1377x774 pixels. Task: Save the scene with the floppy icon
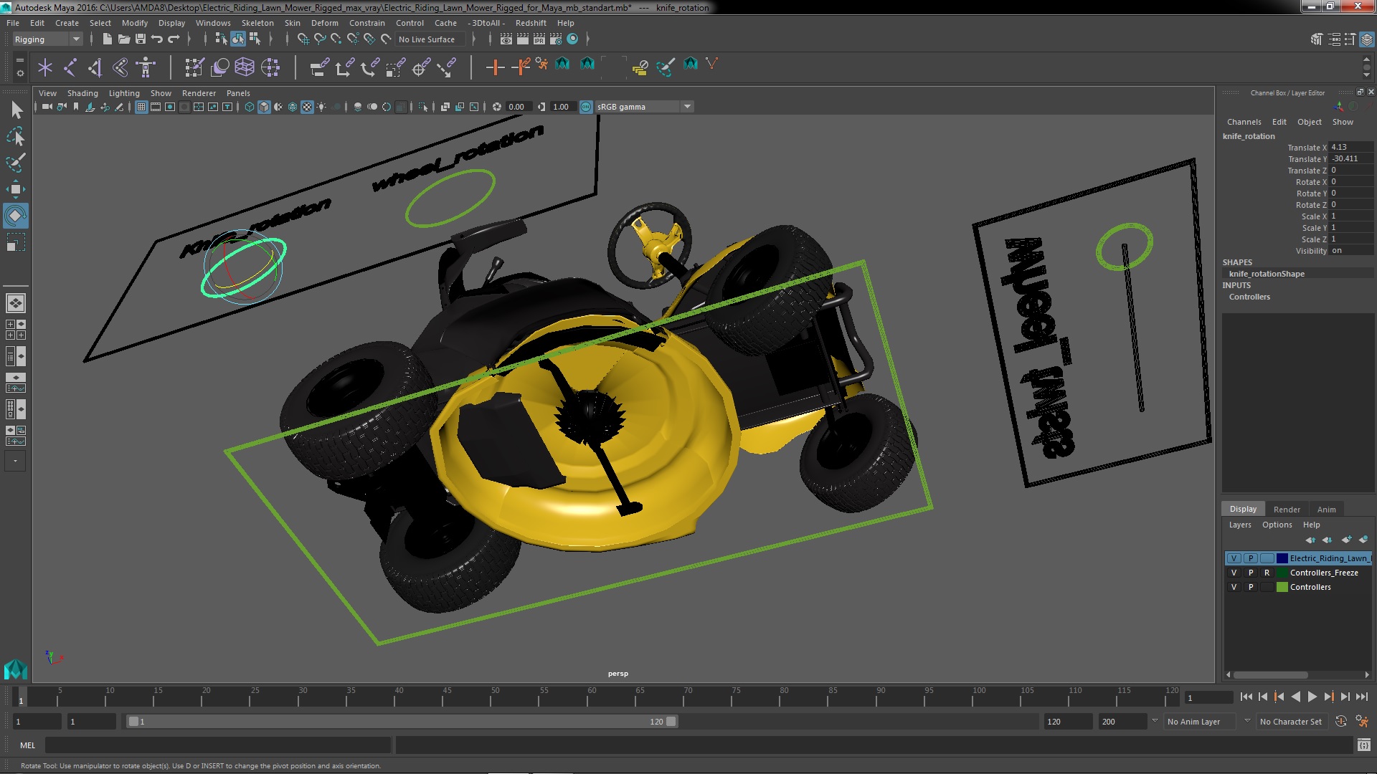(141, 39)
